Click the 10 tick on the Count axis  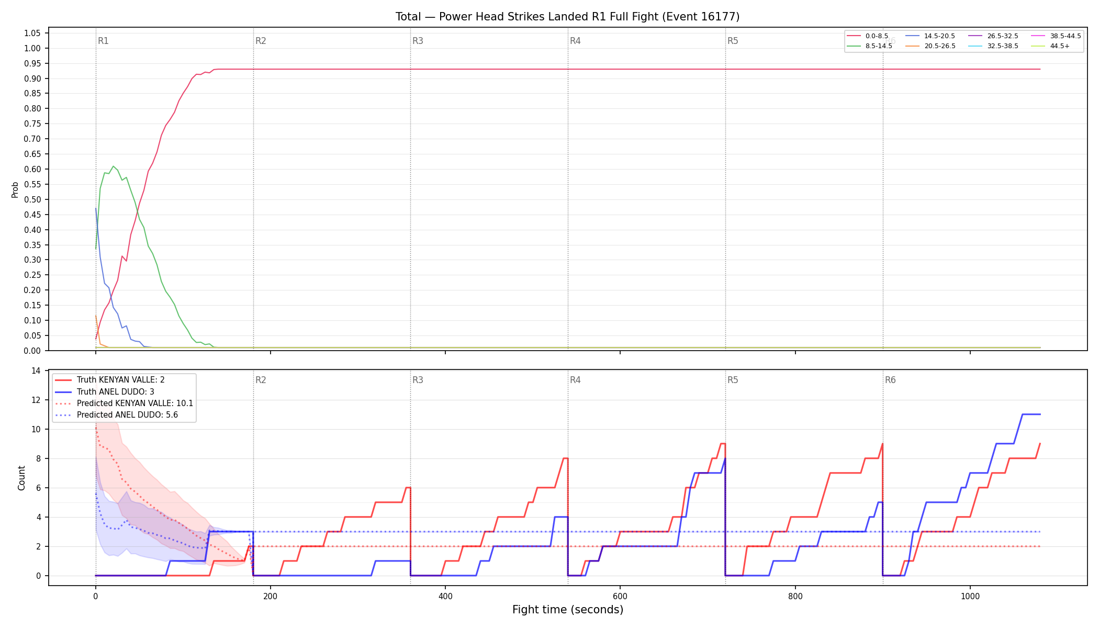click(36, 429)
